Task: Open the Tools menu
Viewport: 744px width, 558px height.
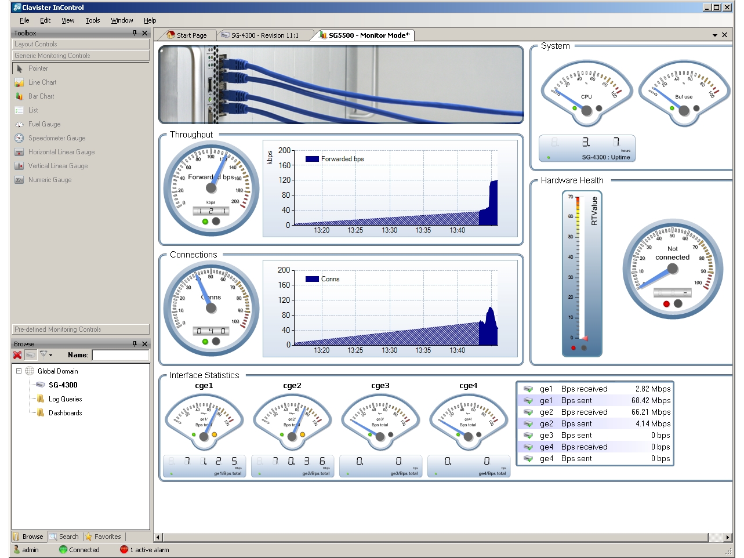Action: [x=92, y=20]
